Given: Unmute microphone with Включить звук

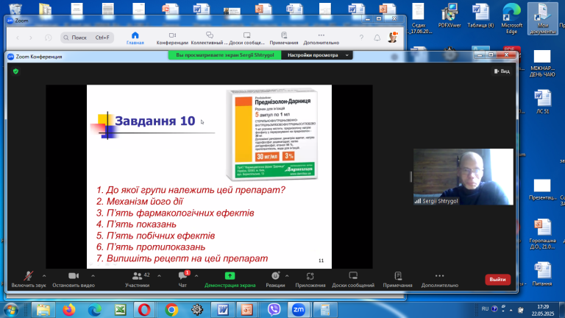Looking at the screenshot, I should click(x=29, y=280).
